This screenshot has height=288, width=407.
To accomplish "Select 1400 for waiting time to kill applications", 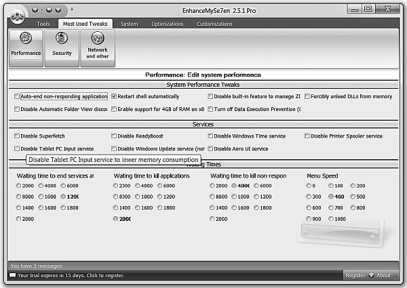I will coord(115,207).
